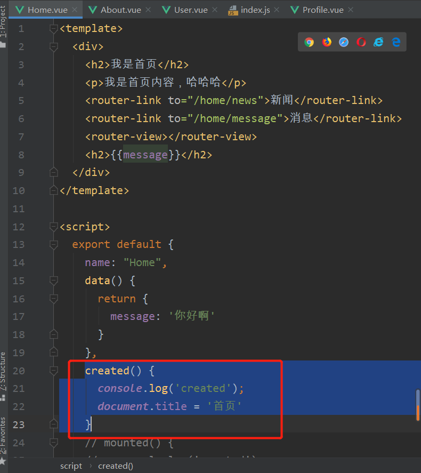Collapse the return block fold on line 16
The height and width of the screenshot is (473, 421).
point(54,299)
